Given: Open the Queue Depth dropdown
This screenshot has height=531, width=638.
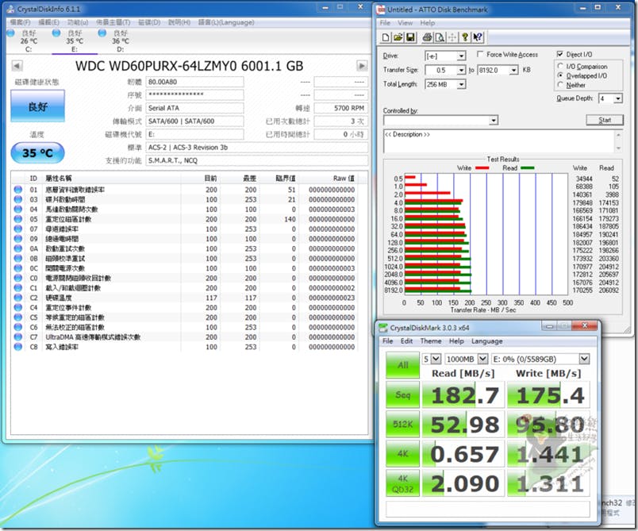Looking at the screenshot, I should [x=617, y=98].
